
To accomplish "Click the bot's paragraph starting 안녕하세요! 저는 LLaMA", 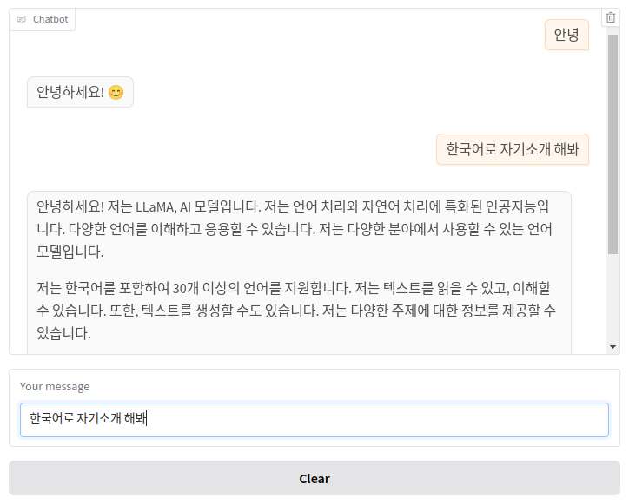I will pyautogui.click(x=295, y=229).
